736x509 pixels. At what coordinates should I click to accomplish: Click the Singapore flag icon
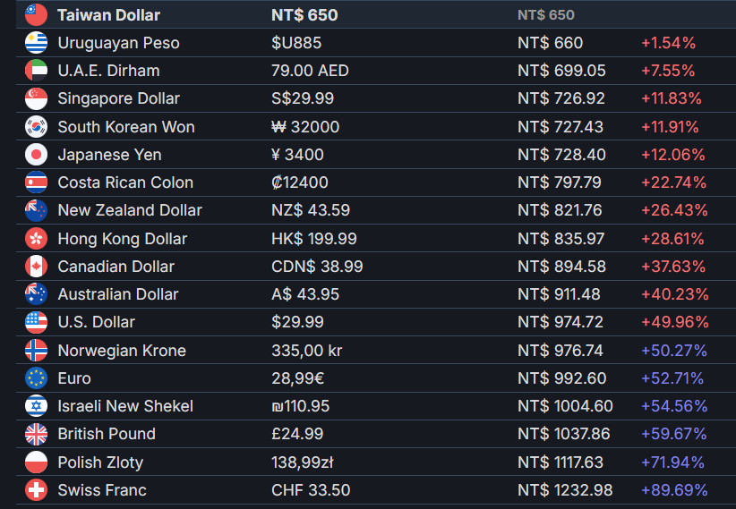36,98
